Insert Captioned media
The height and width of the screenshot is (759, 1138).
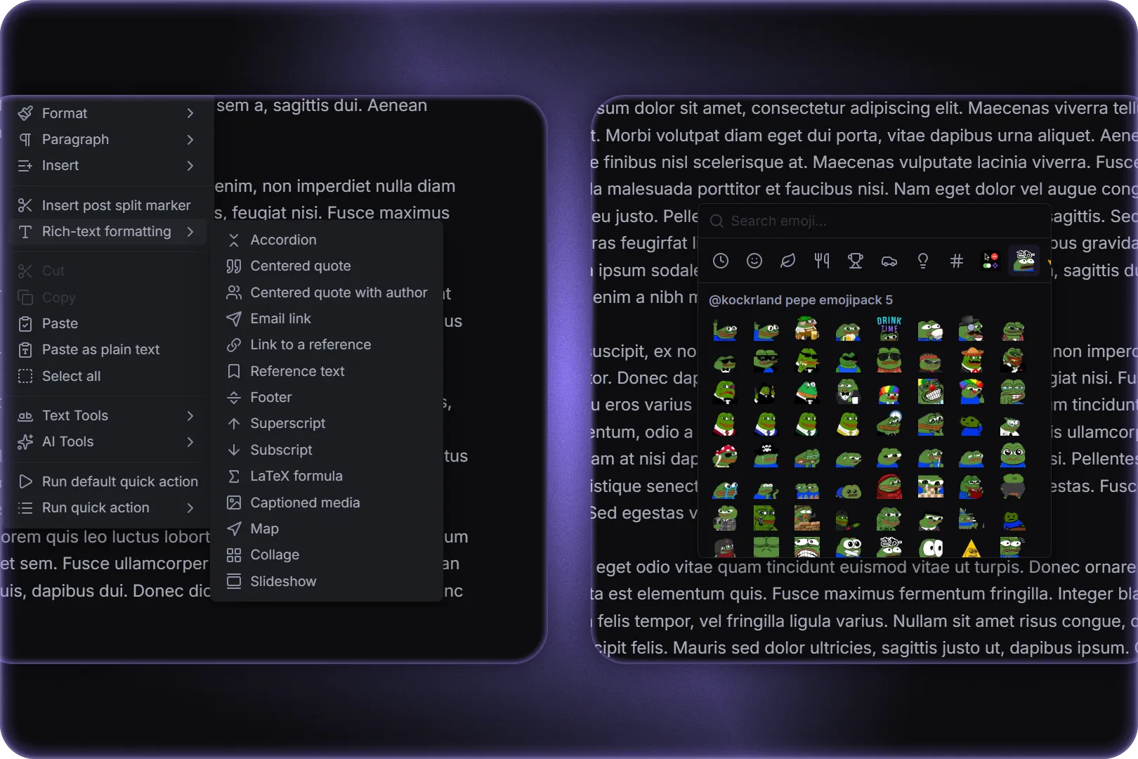pyautogui.click(x=327, y=503)
